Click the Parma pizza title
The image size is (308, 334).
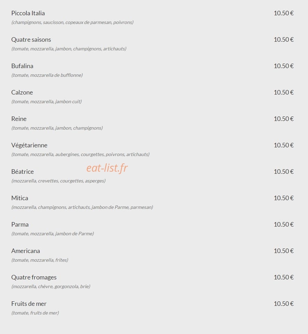[x=20, y=225]
